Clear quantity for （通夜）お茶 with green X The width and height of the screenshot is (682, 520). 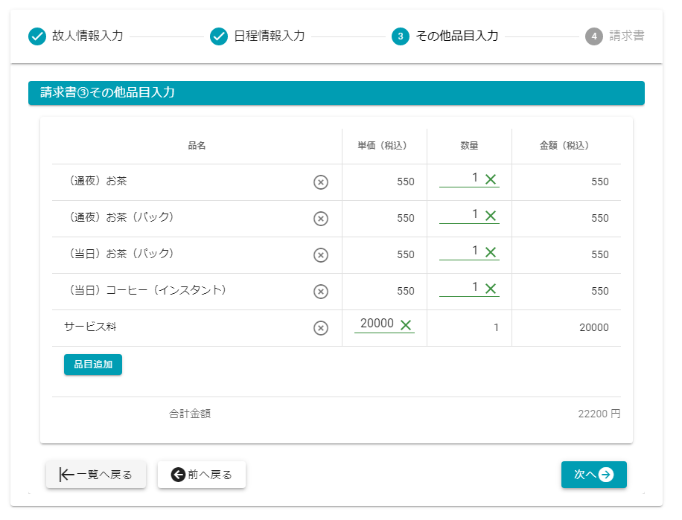click(x=491, y=179)
